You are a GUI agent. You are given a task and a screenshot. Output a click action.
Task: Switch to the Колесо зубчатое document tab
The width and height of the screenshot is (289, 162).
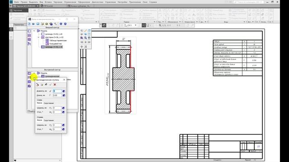point(80,6)
